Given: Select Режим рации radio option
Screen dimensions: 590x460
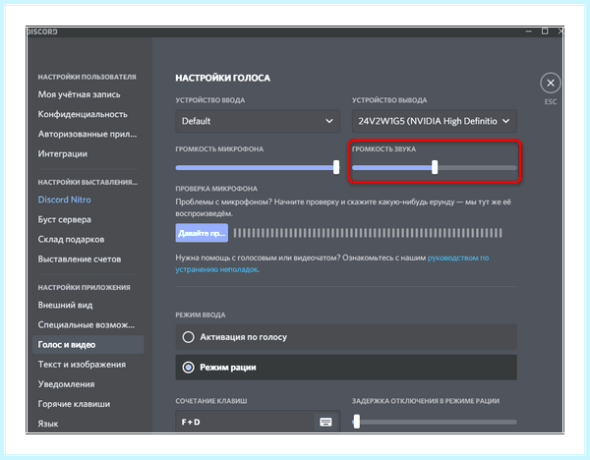Looking at the screenshot, I should pos(346,367).
